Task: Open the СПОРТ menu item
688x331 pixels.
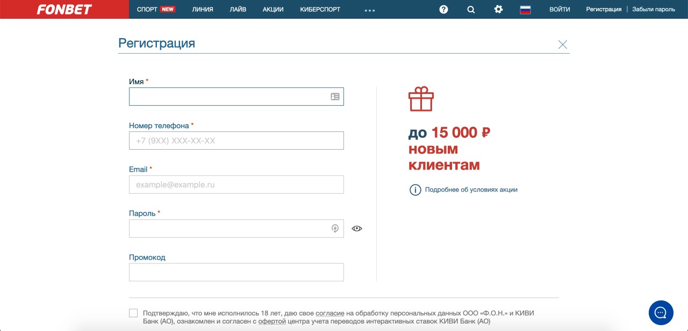Action: pos(147,9)
